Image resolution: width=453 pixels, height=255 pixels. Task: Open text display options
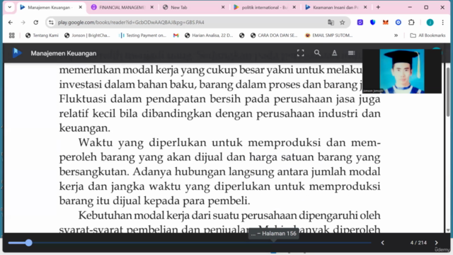334,53
